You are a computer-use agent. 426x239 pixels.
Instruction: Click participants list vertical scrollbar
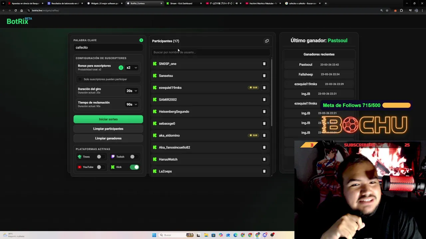click(x=272, y=92)
